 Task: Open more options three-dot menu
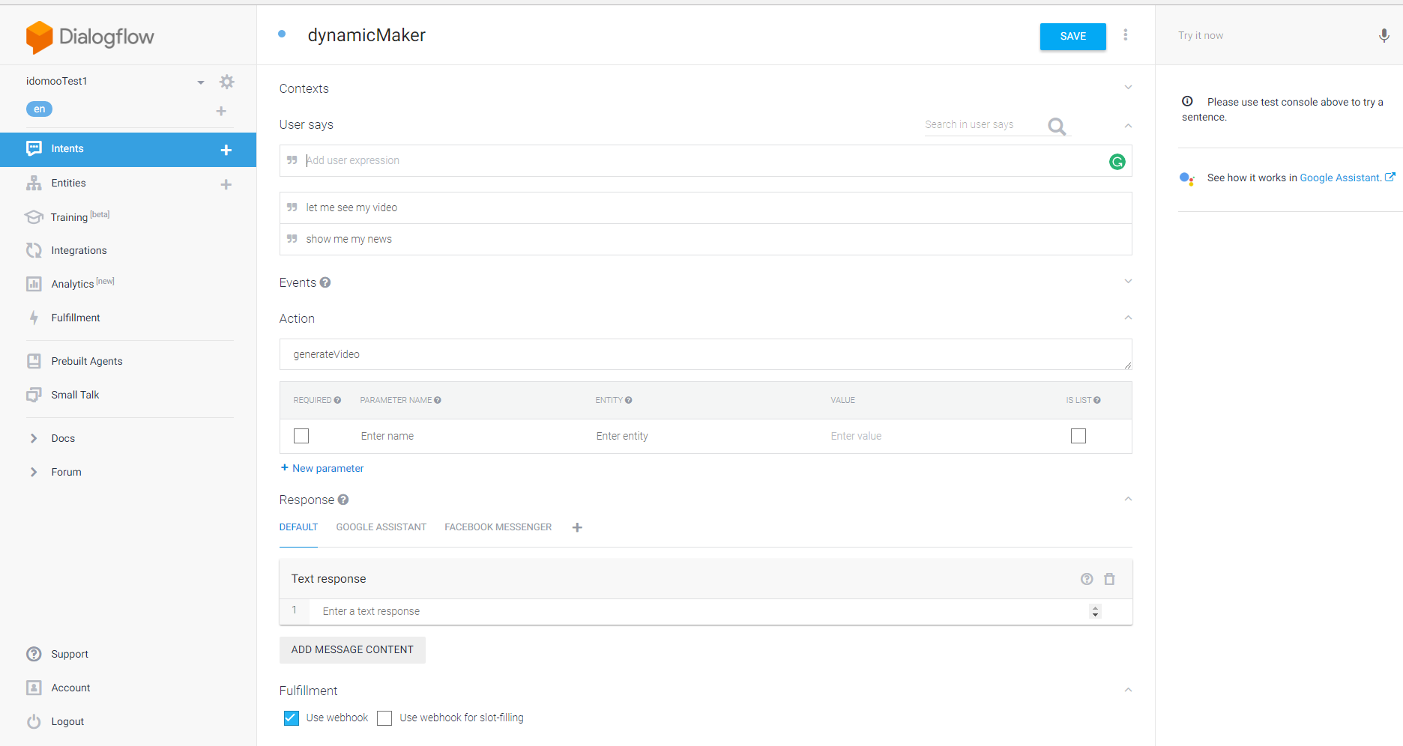tap(1125, 35)
